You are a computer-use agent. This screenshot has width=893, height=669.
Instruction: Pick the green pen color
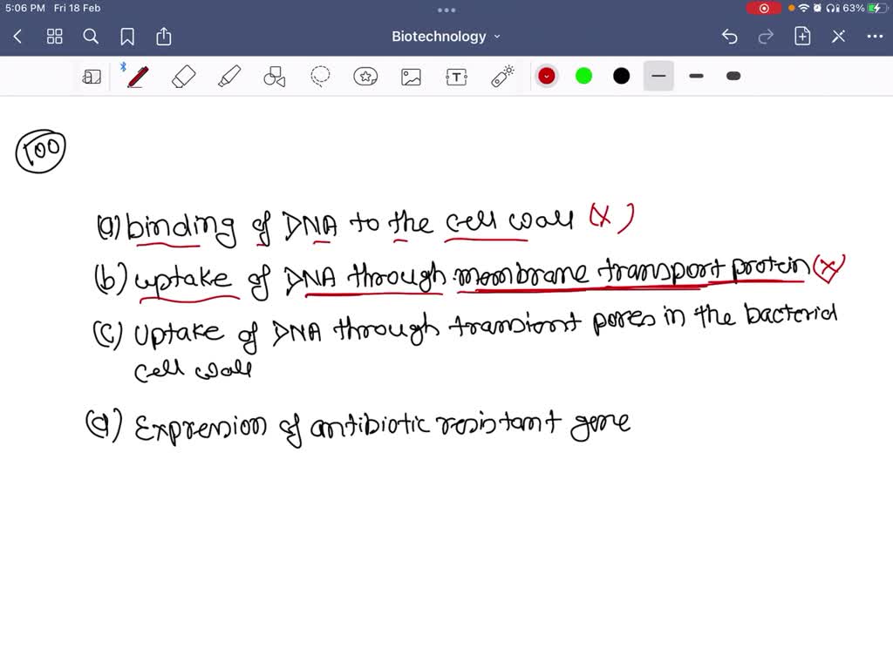(x=584, y=77)
